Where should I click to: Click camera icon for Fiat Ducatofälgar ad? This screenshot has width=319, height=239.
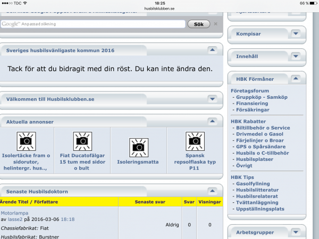pyautogui.click(x=81, y=141)
